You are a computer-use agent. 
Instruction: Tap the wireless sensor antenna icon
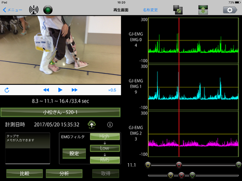pyautogui.click(x=34, y=10)
